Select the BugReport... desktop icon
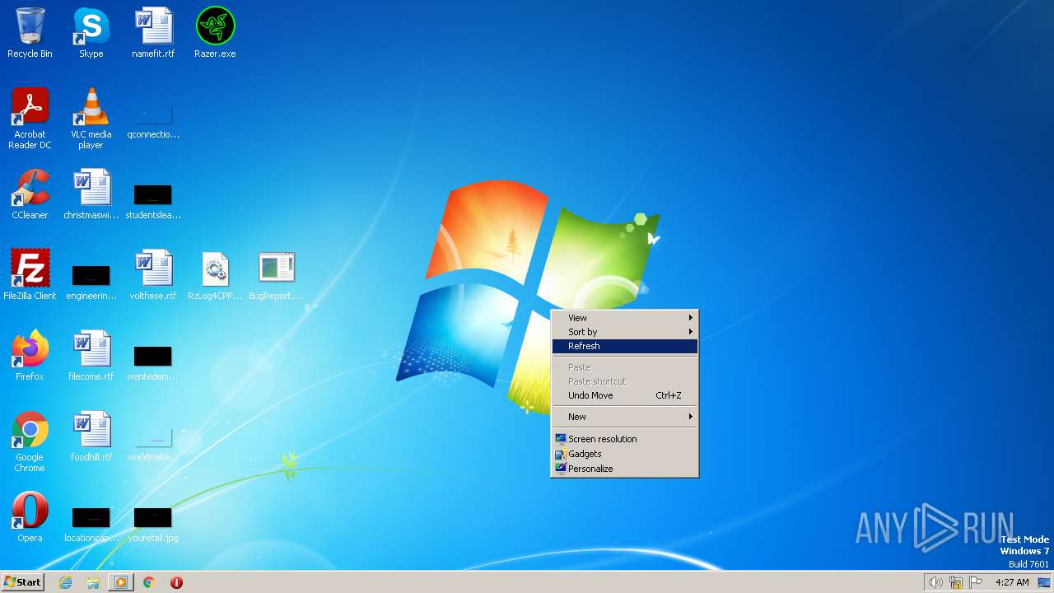The image size is (1054, 593). coord(276,275)
